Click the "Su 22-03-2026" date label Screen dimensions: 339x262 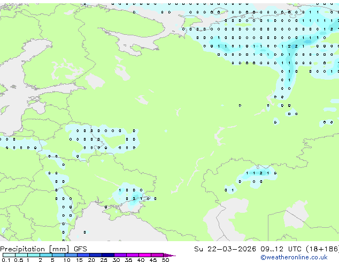[225, 249]
